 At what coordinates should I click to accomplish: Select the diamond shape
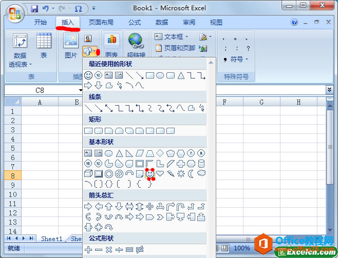point(160,153)
